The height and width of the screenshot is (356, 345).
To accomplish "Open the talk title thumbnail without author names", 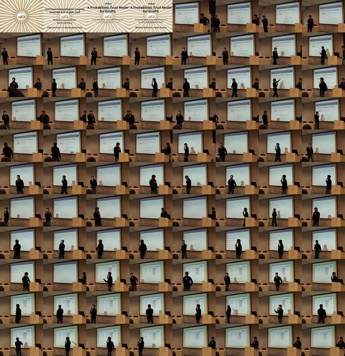I will point(108,16).
